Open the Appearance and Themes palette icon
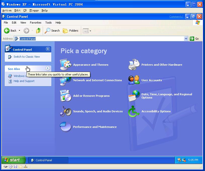This screenshot has width=205, height=171. [66, 64]
